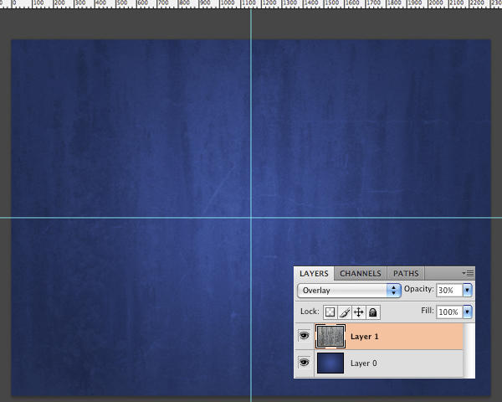Click the Fill 100% input field
The height and width of the screenshot is (402, 502).
point(448,312)
